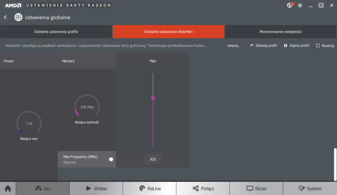This screenshot has width=337, height=195.
Task: Close the Radeon settings window
Action: point(331,6)
